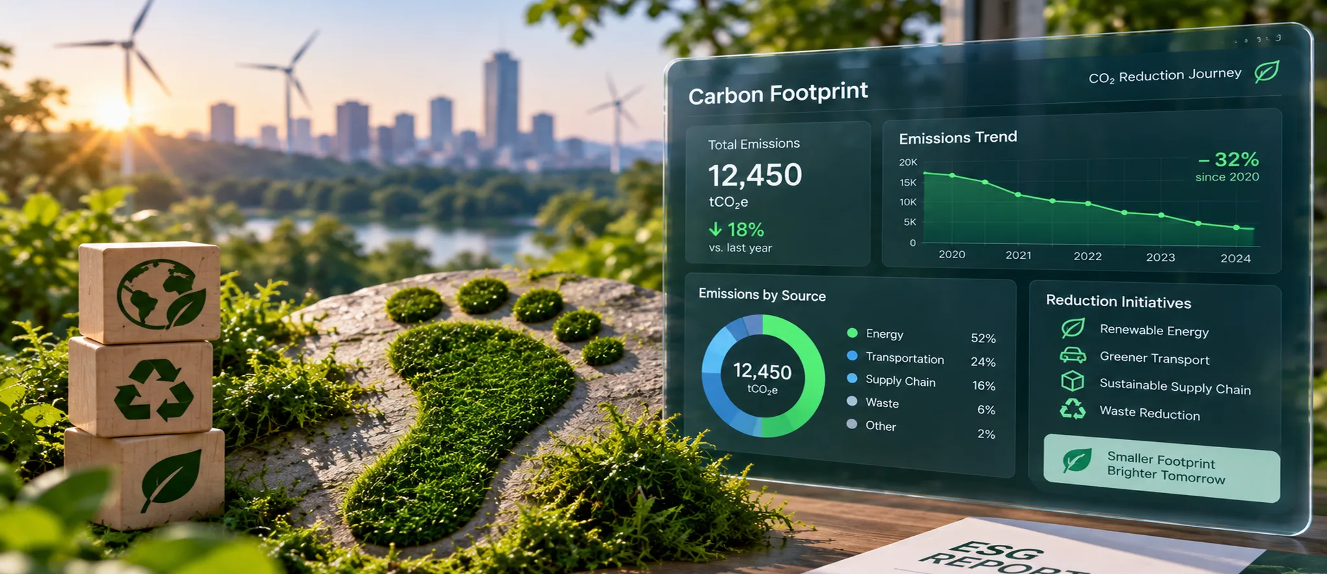Click the globe icon on the top wooden block

161,294
